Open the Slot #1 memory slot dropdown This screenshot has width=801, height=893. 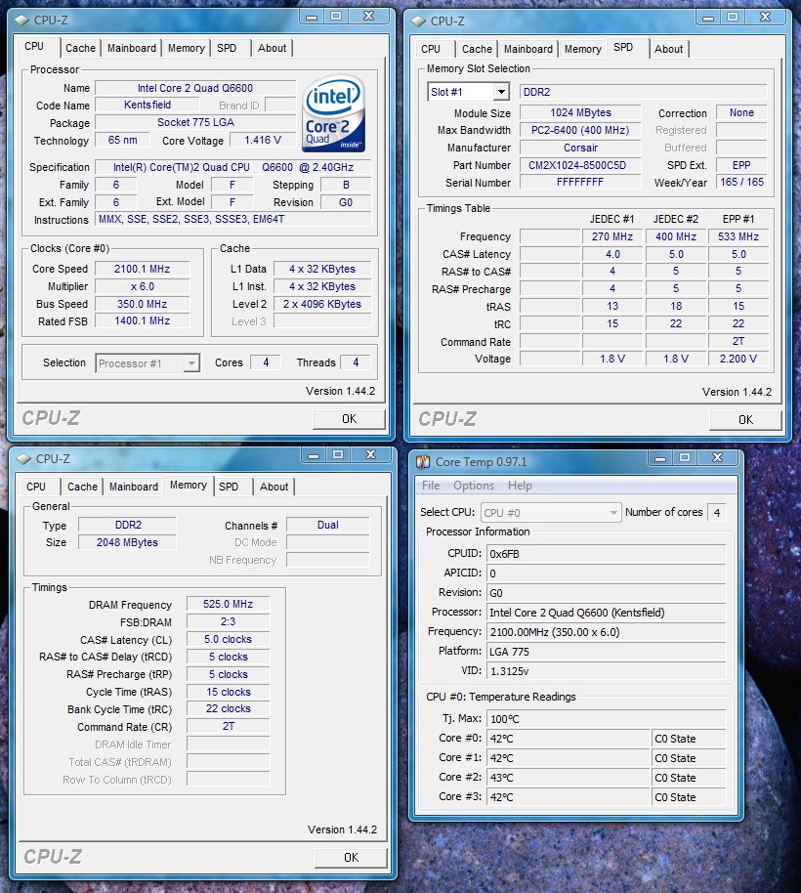click(501, 92)
